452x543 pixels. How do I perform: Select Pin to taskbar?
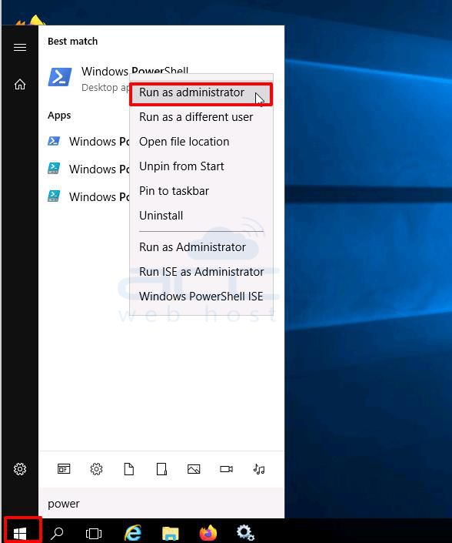(x=201, y=191)
